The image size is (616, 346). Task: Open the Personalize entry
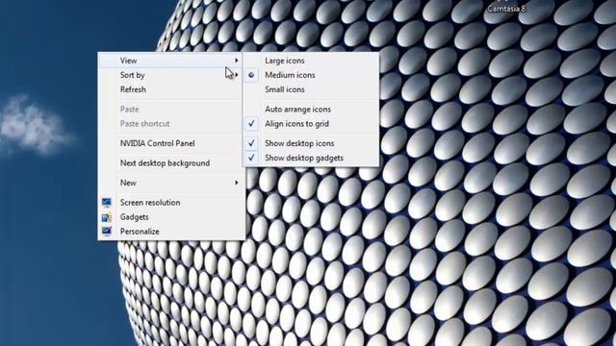(x=171, y=232)
